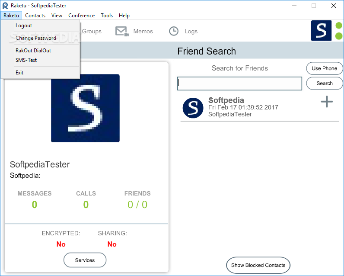Click the plus icon to add Softpedia

tap(327, 102)
